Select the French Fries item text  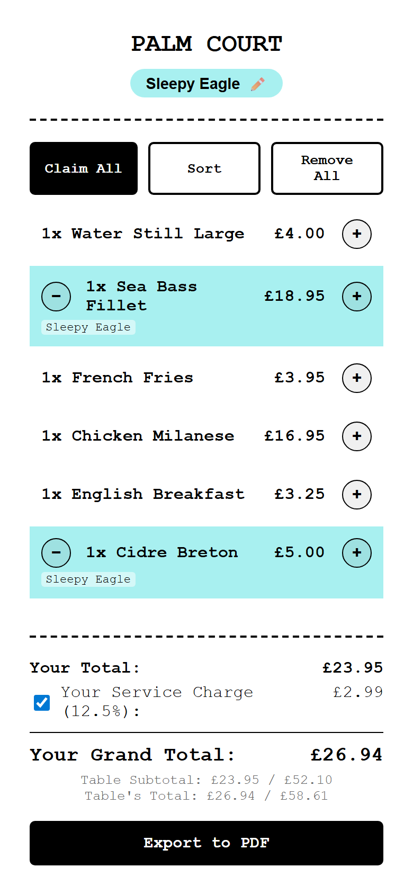[132, 378]
